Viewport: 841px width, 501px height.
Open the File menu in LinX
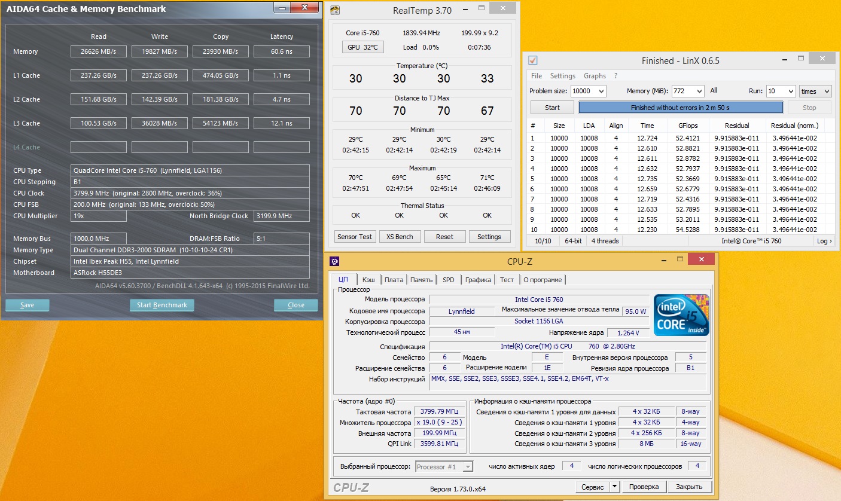point(537,76)
